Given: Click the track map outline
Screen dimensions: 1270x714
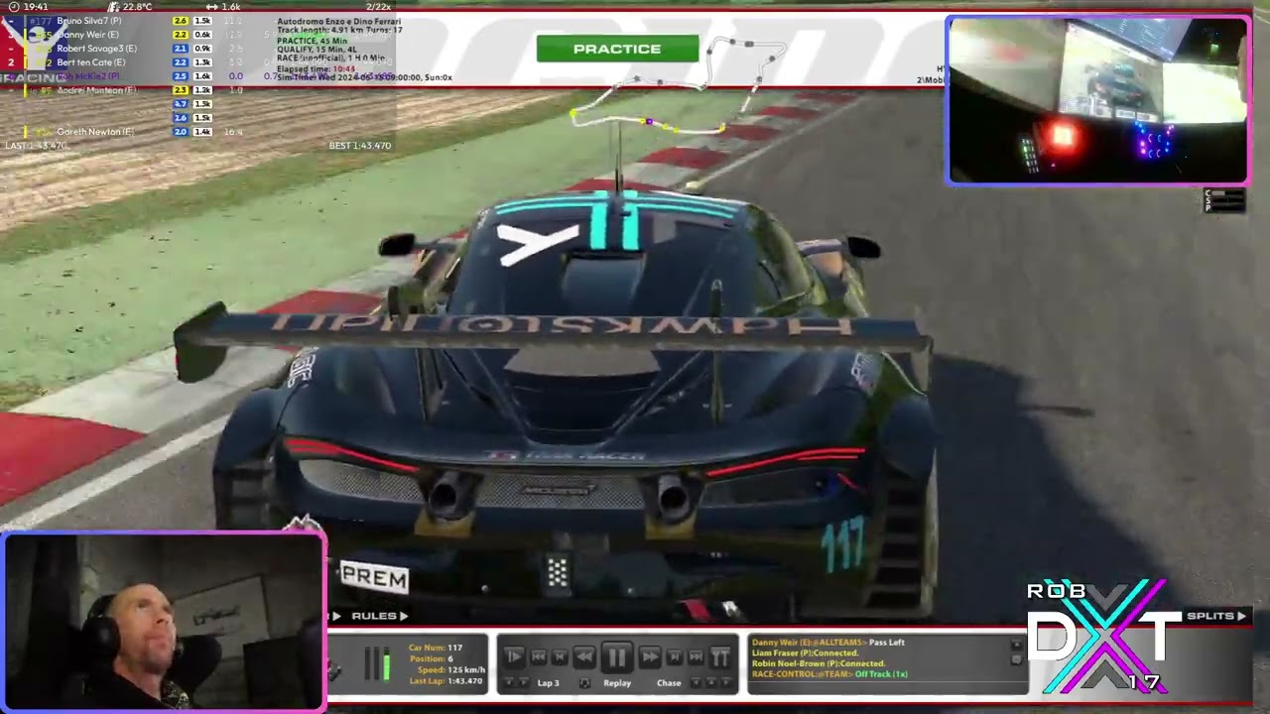Looking at the screenshot, I should click(678, 87).
